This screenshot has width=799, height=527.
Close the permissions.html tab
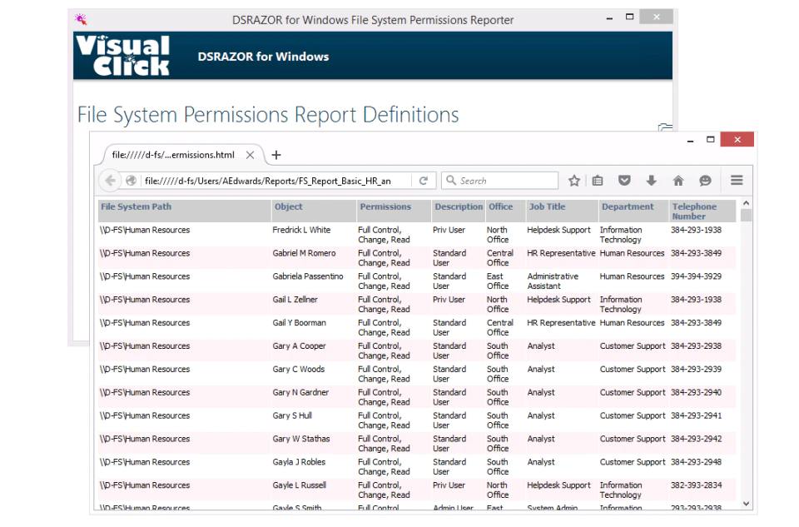coord(251,155)
